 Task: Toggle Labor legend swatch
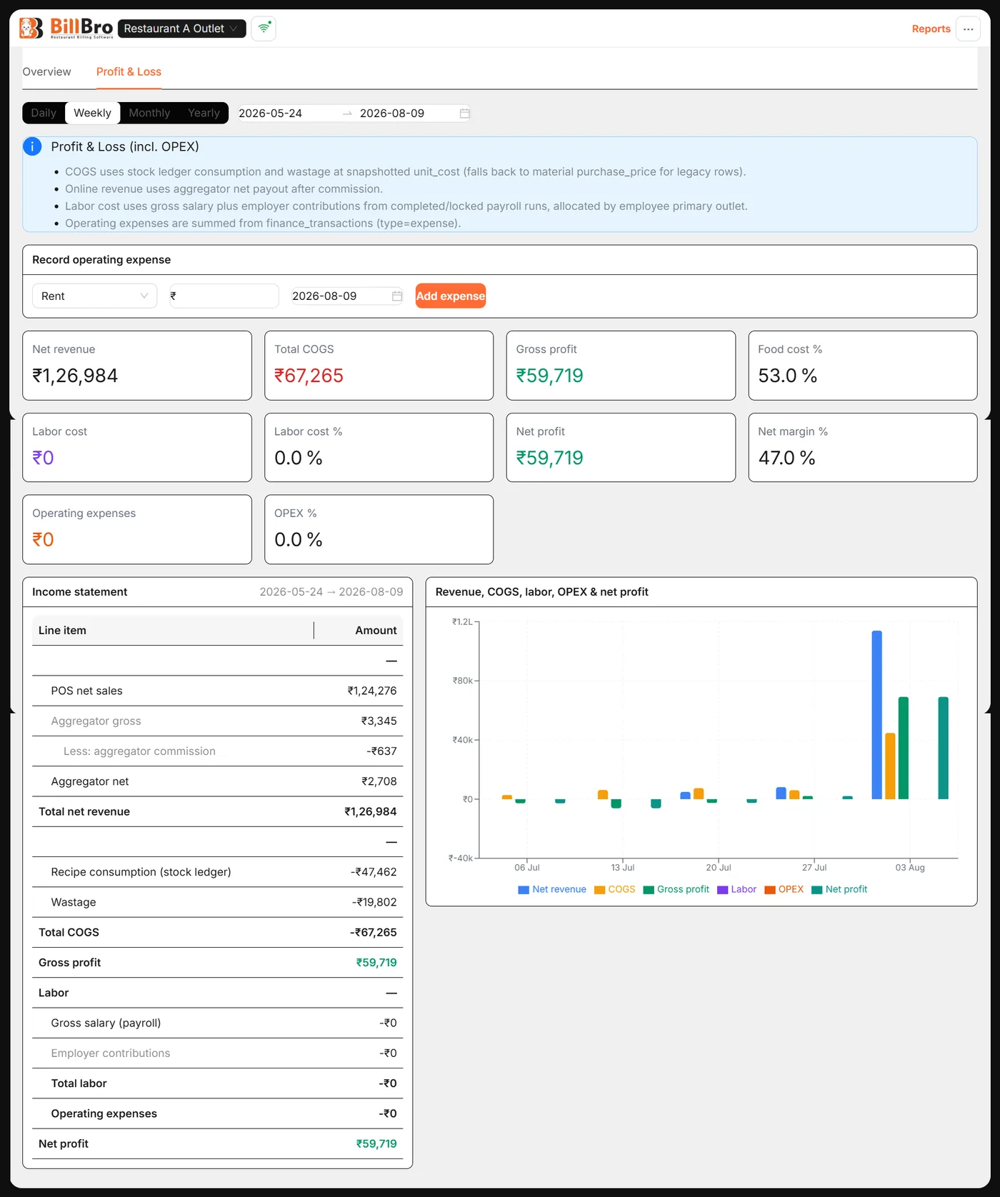(x=722, y=890)
